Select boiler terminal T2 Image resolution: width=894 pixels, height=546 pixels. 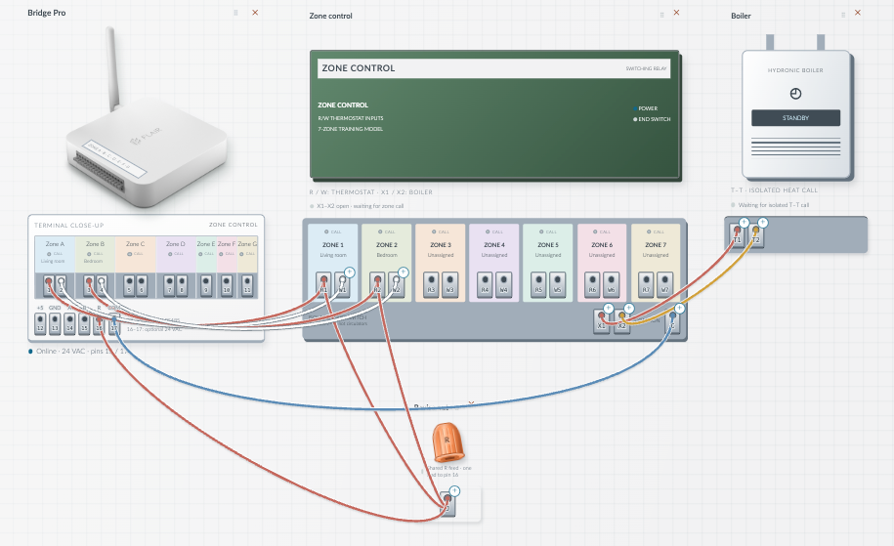pos(755,235)
